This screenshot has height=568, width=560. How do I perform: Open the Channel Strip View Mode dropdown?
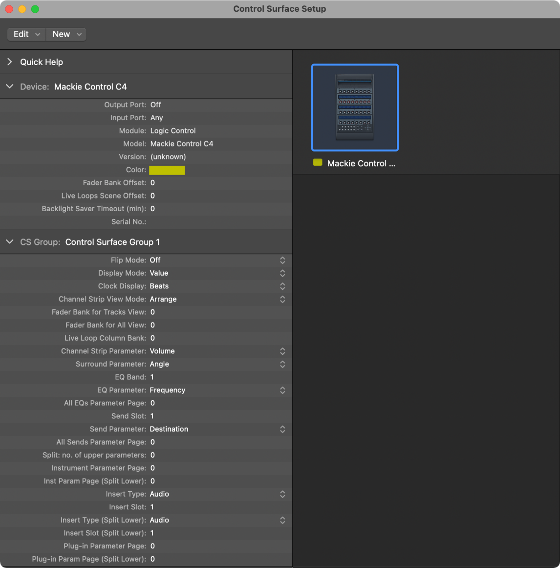tap(282, 299)
